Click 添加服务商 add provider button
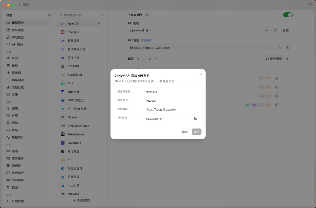This screenshot has height=208, width=316. coord(81,200)
